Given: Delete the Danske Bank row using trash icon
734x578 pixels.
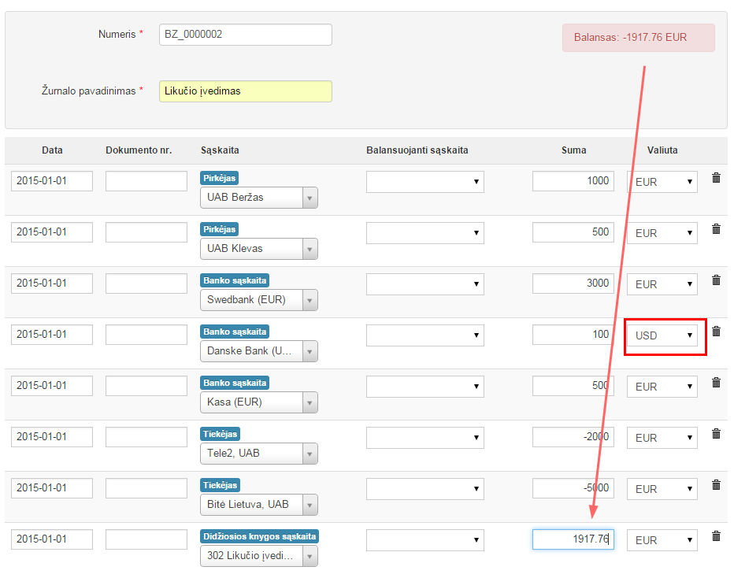Looking at the screenshot, I should pyautogui.click(x=716, y=332).
